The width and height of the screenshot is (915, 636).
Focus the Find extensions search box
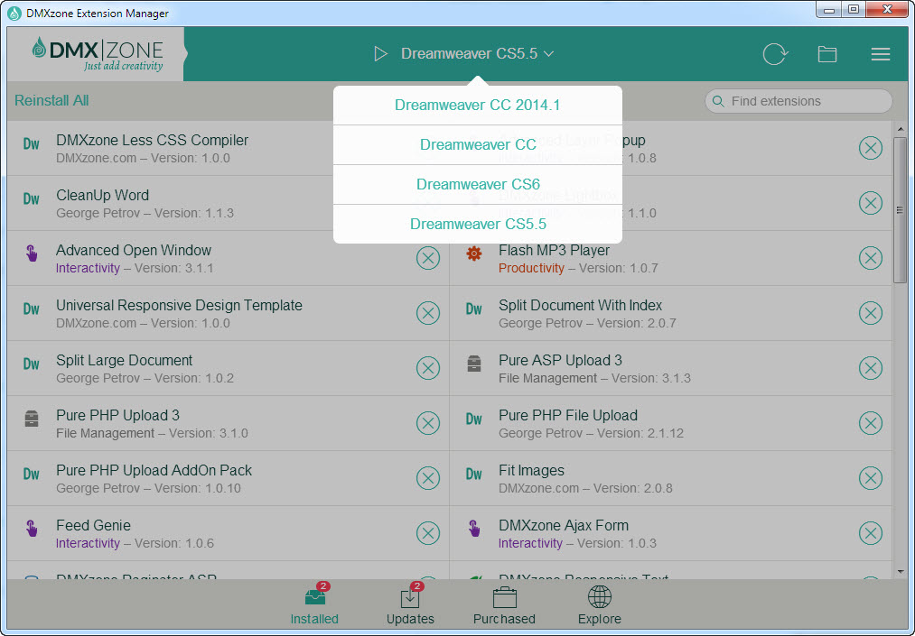798,101
